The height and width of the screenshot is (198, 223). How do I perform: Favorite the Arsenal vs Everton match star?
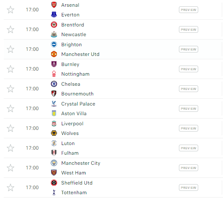click(x=10, y=10)
